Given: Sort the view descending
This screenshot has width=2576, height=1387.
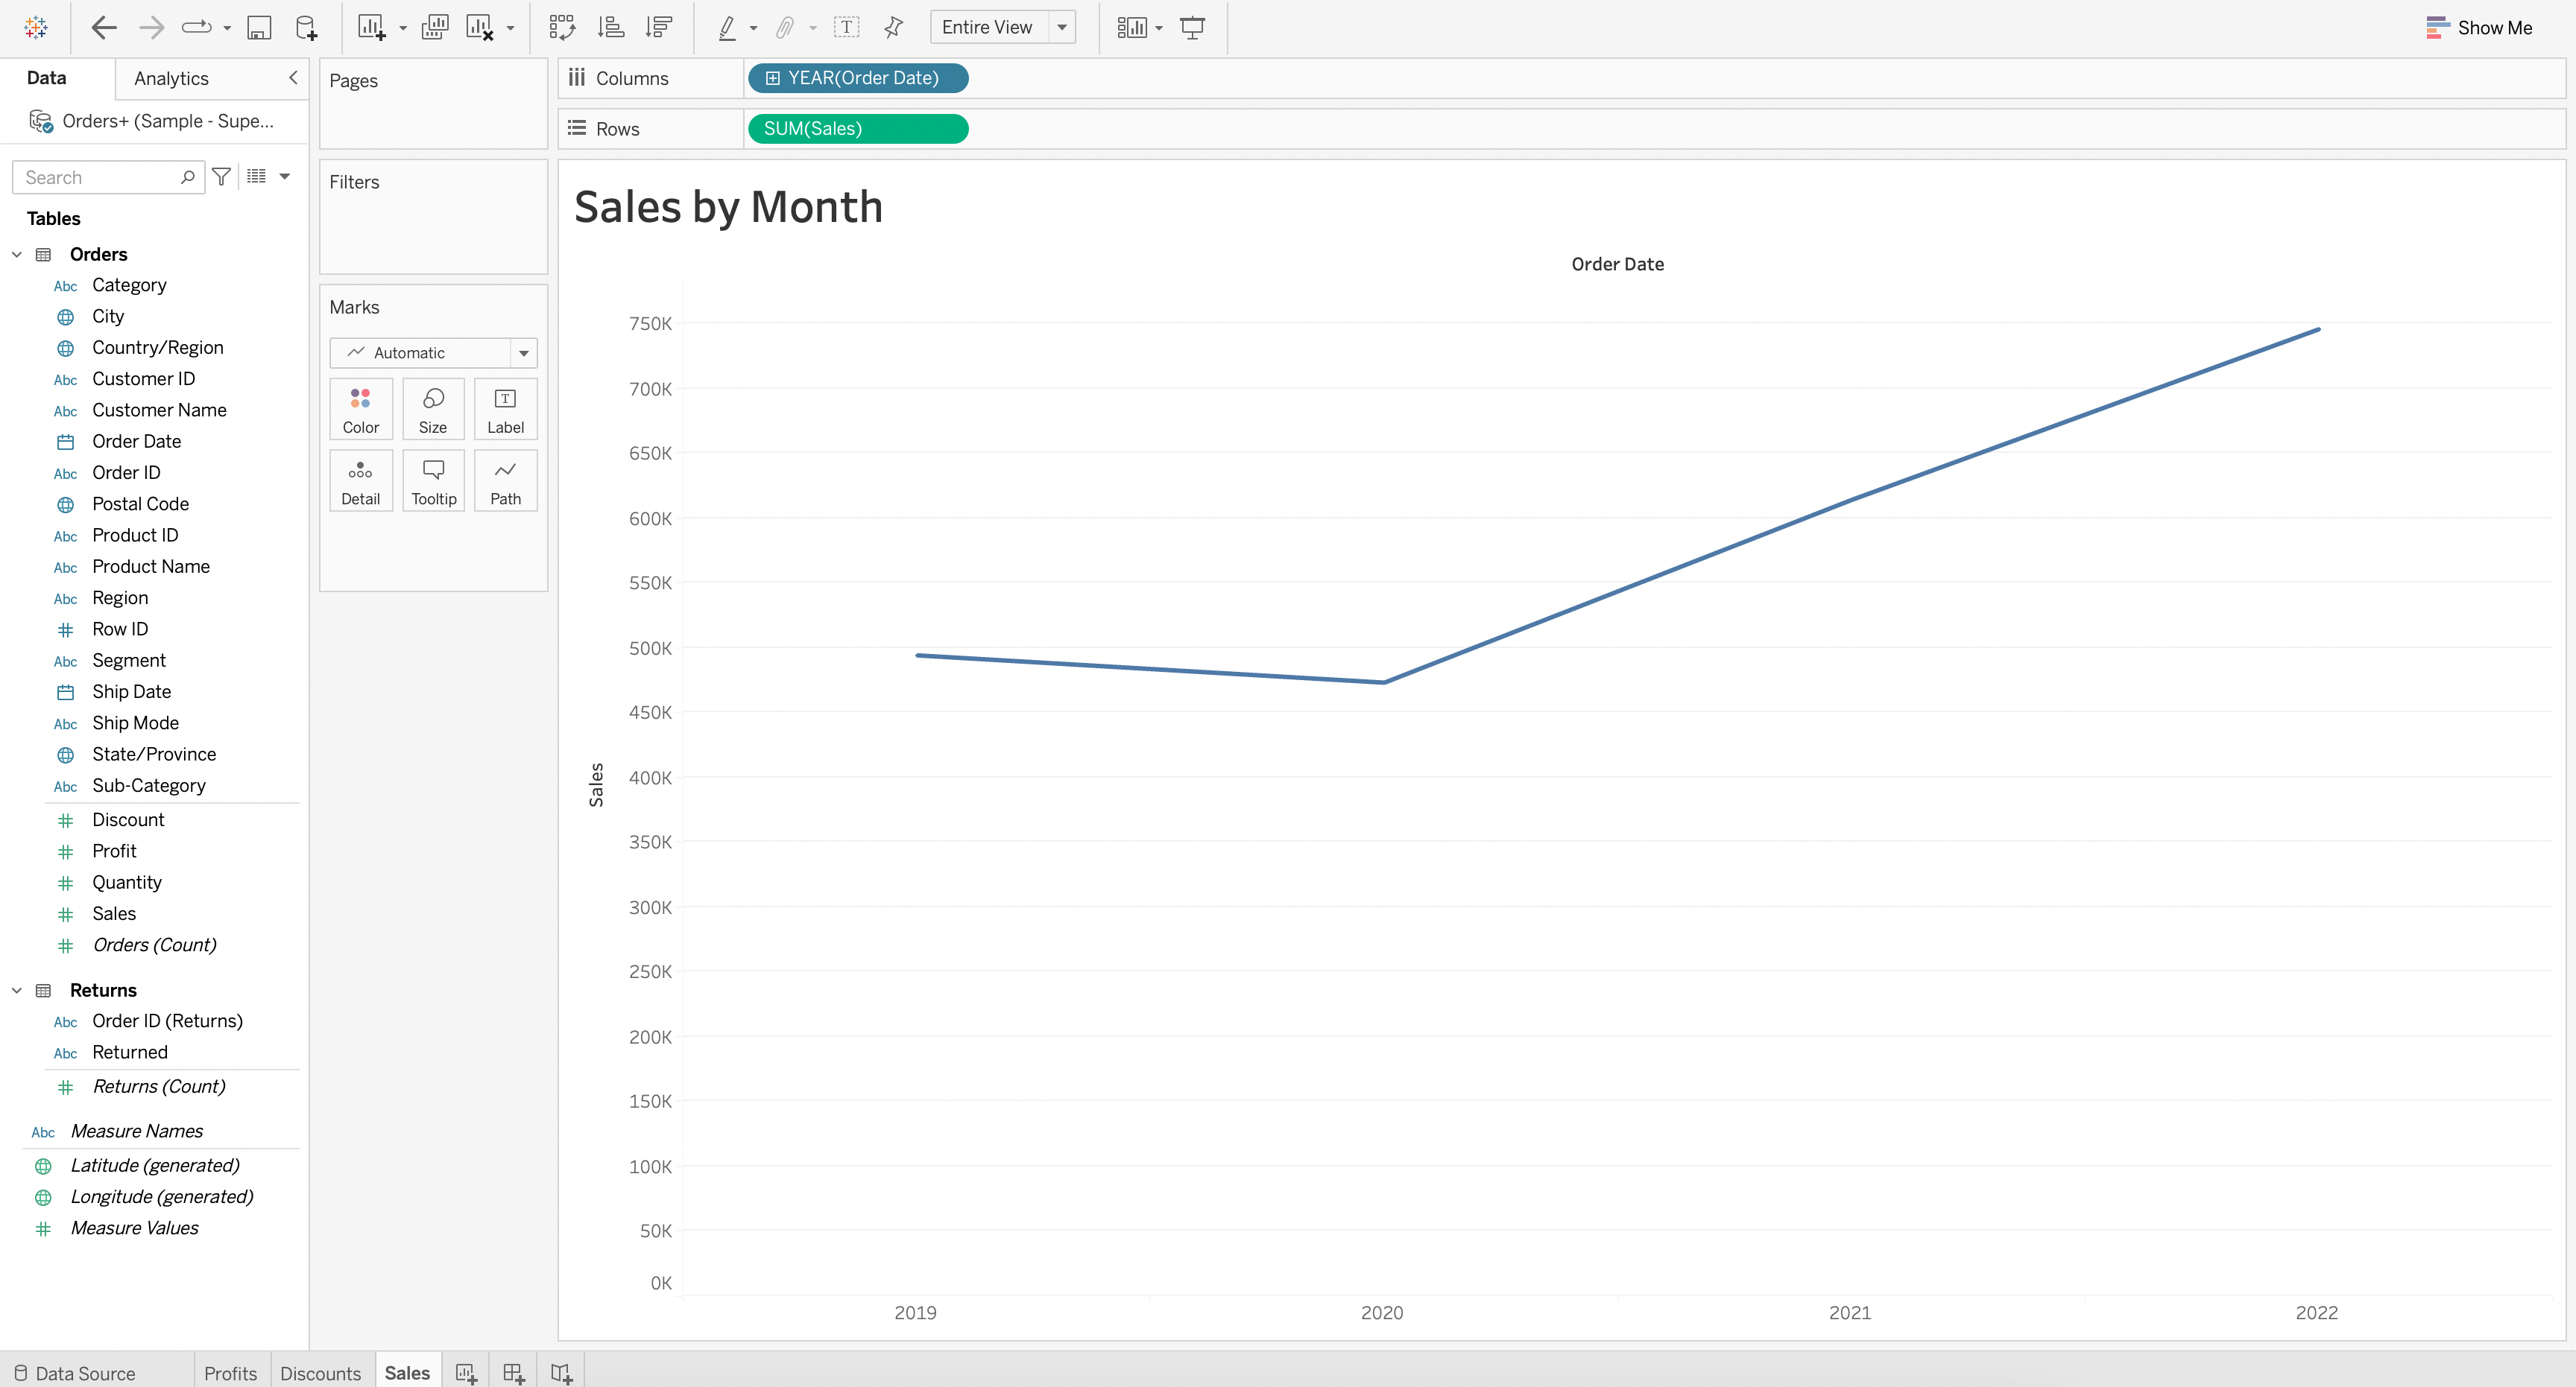Looking at the screenshot, I should click(x=657, y=27).
